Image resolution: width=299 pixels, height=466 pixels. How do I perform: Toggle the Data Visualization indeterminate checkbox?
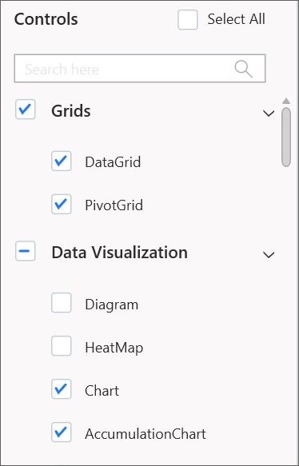coord(26,251)
